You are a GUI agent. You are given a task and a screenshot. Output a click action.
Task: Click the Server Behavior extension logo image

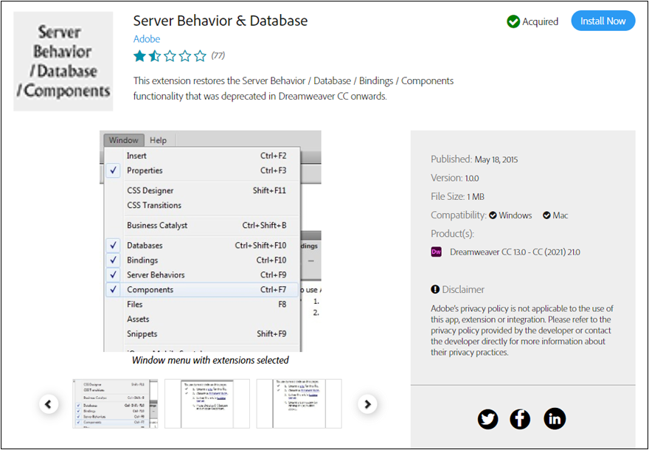pos(63,61)
